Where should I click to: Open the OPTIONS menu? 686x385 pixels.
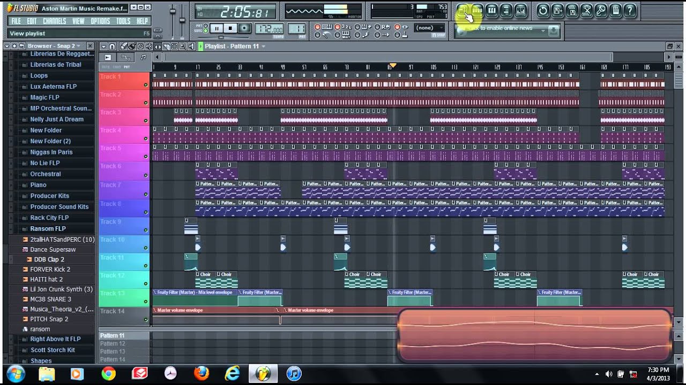100,21
